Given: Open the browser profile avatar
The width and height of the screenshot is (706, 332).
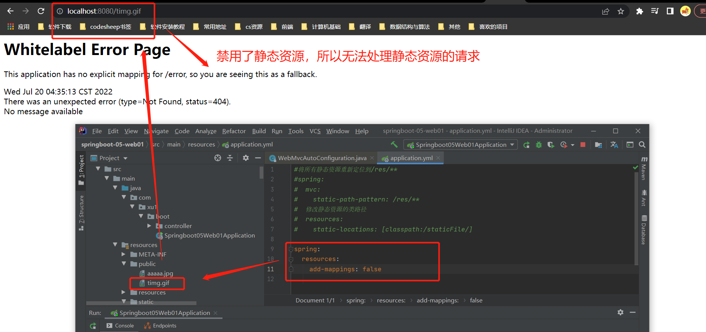Looking at the screenshot, I should (685, 11).
